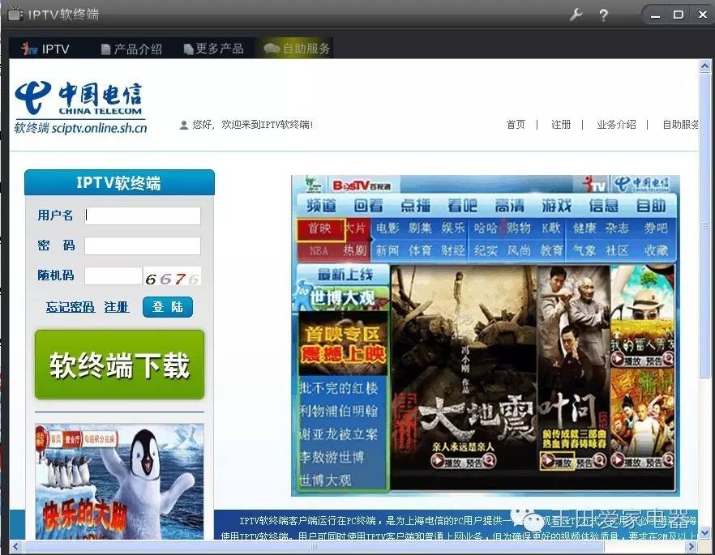Click the 李敖游世博 list item

coord(332,457)
